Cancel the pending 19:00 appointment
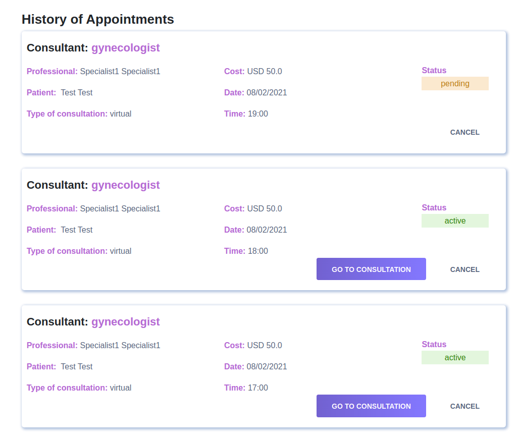This screenshot has width=519, height=440. [464, 132]
